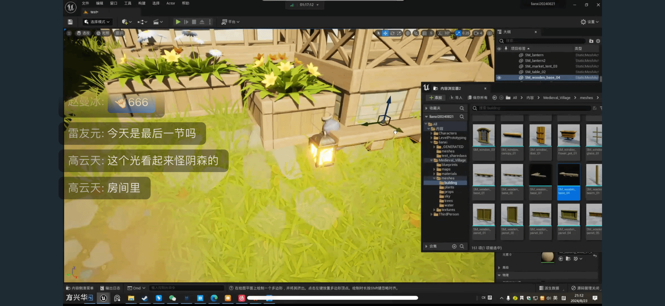Viewport: 665px width, 306px height.
Task: Open the 平台 platforms dropdown
Action: [x=231, y=22]
